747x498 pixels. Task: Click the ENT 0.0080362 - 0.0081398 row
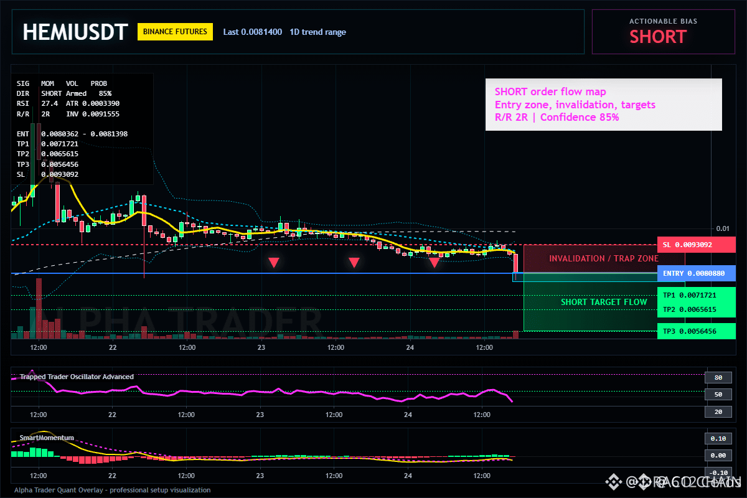coord(72,134)
